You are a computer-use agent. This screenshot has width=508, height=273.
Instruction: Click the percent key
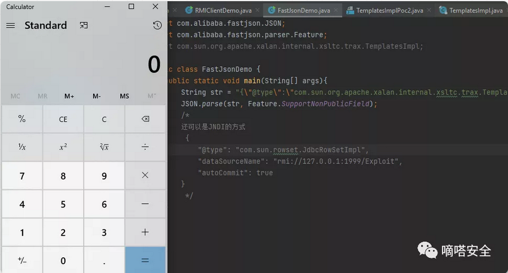tap(22, 119)
